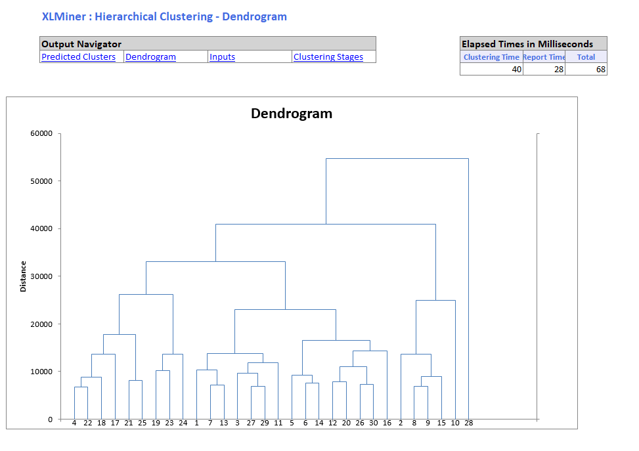Click the Report Time column header
The image size is (639, 451).
(x=544, y=57)
